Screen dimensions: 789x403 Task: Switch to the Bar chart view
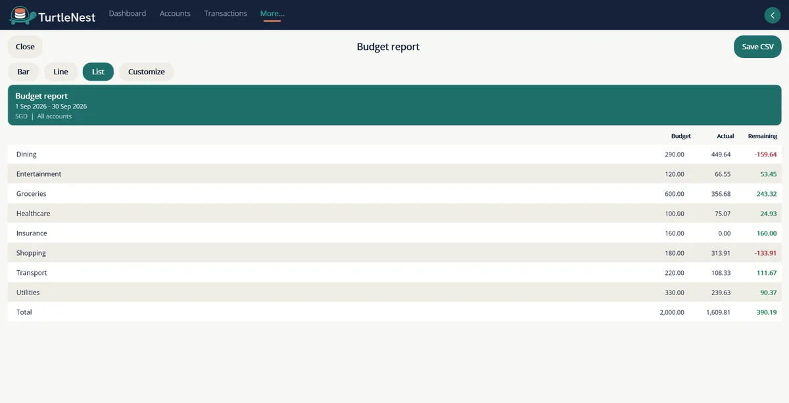coord(24,72)
